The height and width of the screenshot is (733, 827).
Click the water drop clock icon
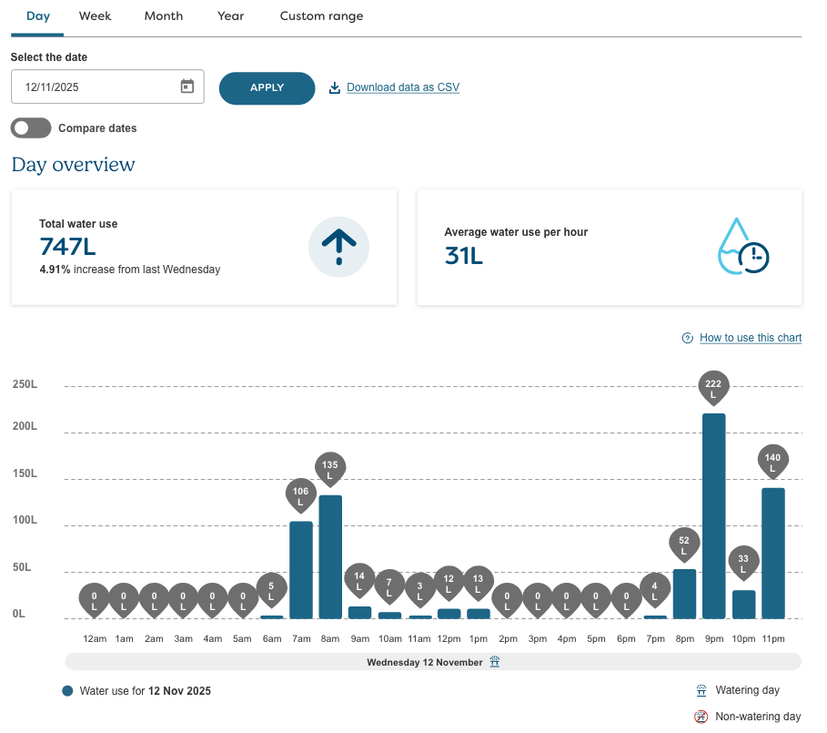(x=744, y=247)
